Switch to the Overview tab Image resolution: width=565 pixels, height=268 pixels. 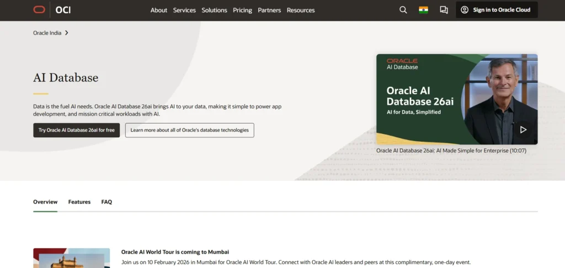[45, 202]
